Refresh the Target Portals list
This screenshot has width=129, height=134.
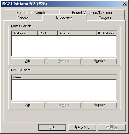point(100,61)
